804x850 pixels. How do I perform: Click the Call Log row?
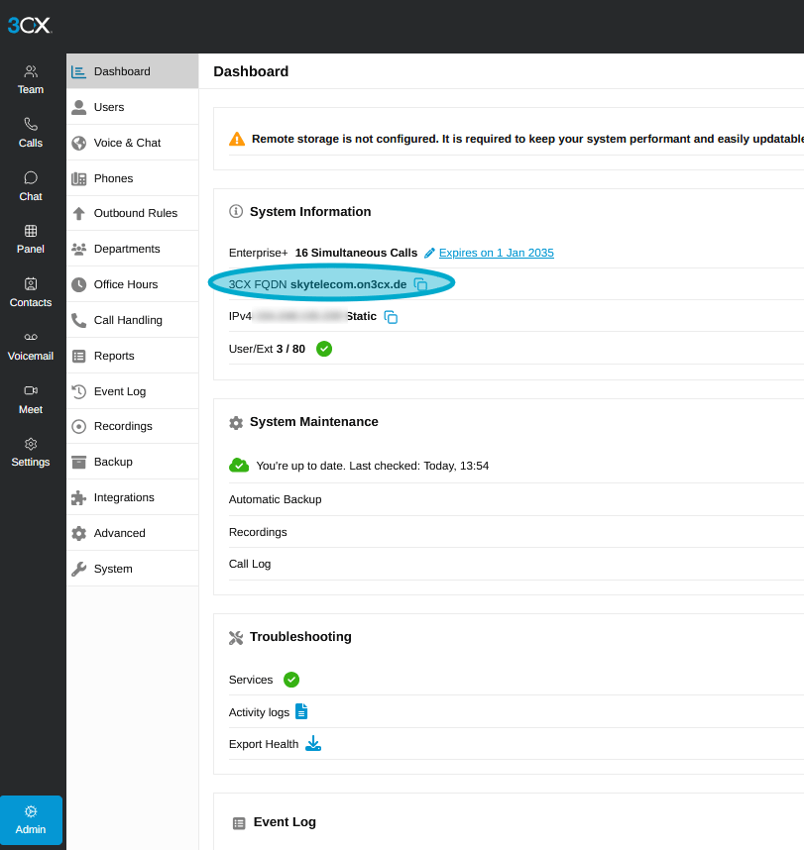tap(516, 564)
